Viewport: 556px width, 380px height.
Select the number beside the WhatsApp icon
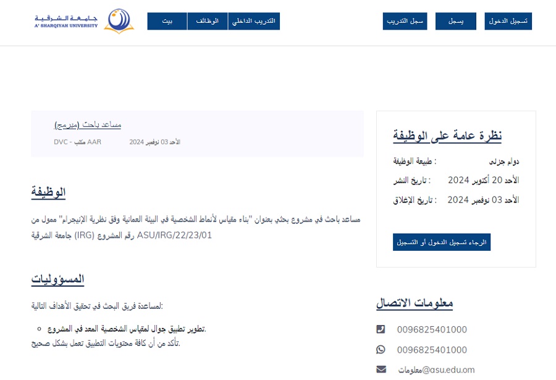click(x=432, y=350)
